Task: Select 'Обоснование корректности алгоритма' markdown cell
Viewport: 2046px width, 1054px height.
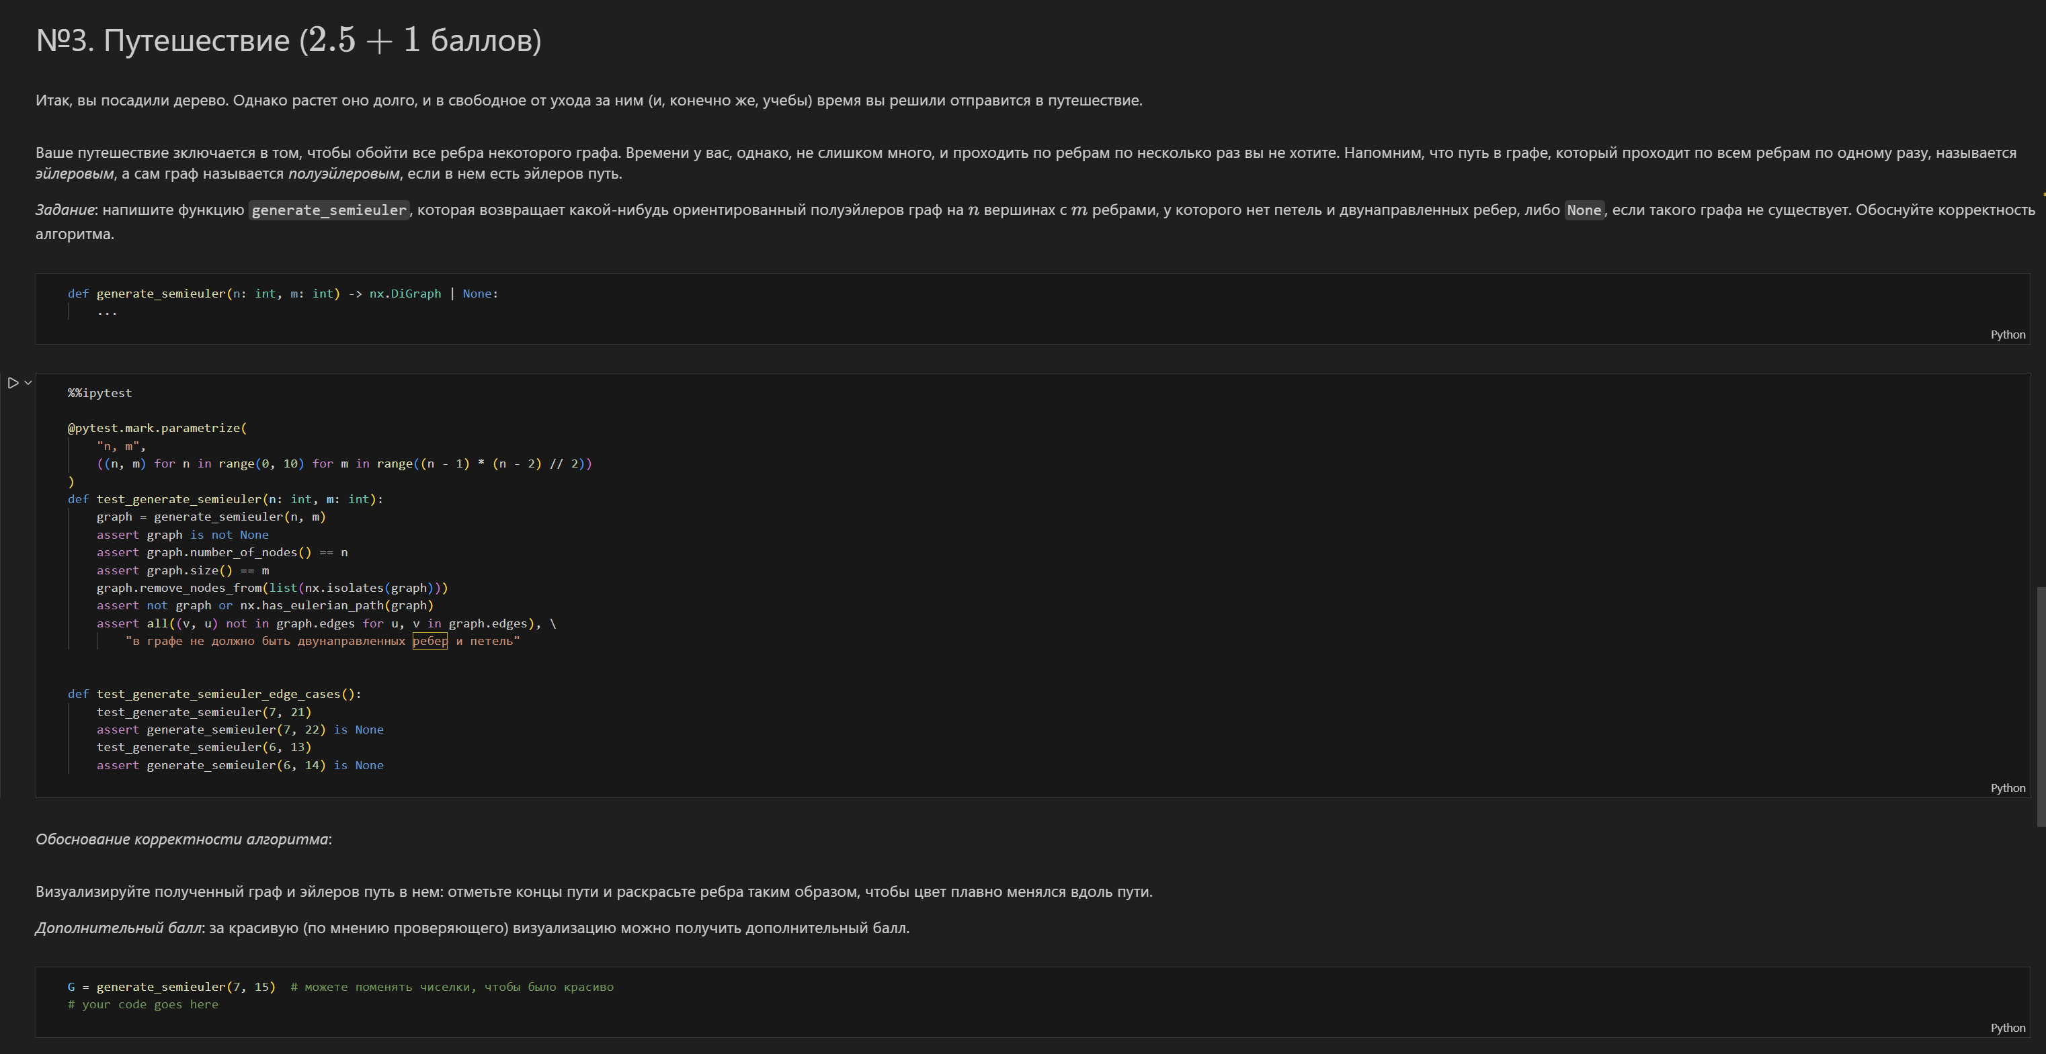Action: coord(183,839)
